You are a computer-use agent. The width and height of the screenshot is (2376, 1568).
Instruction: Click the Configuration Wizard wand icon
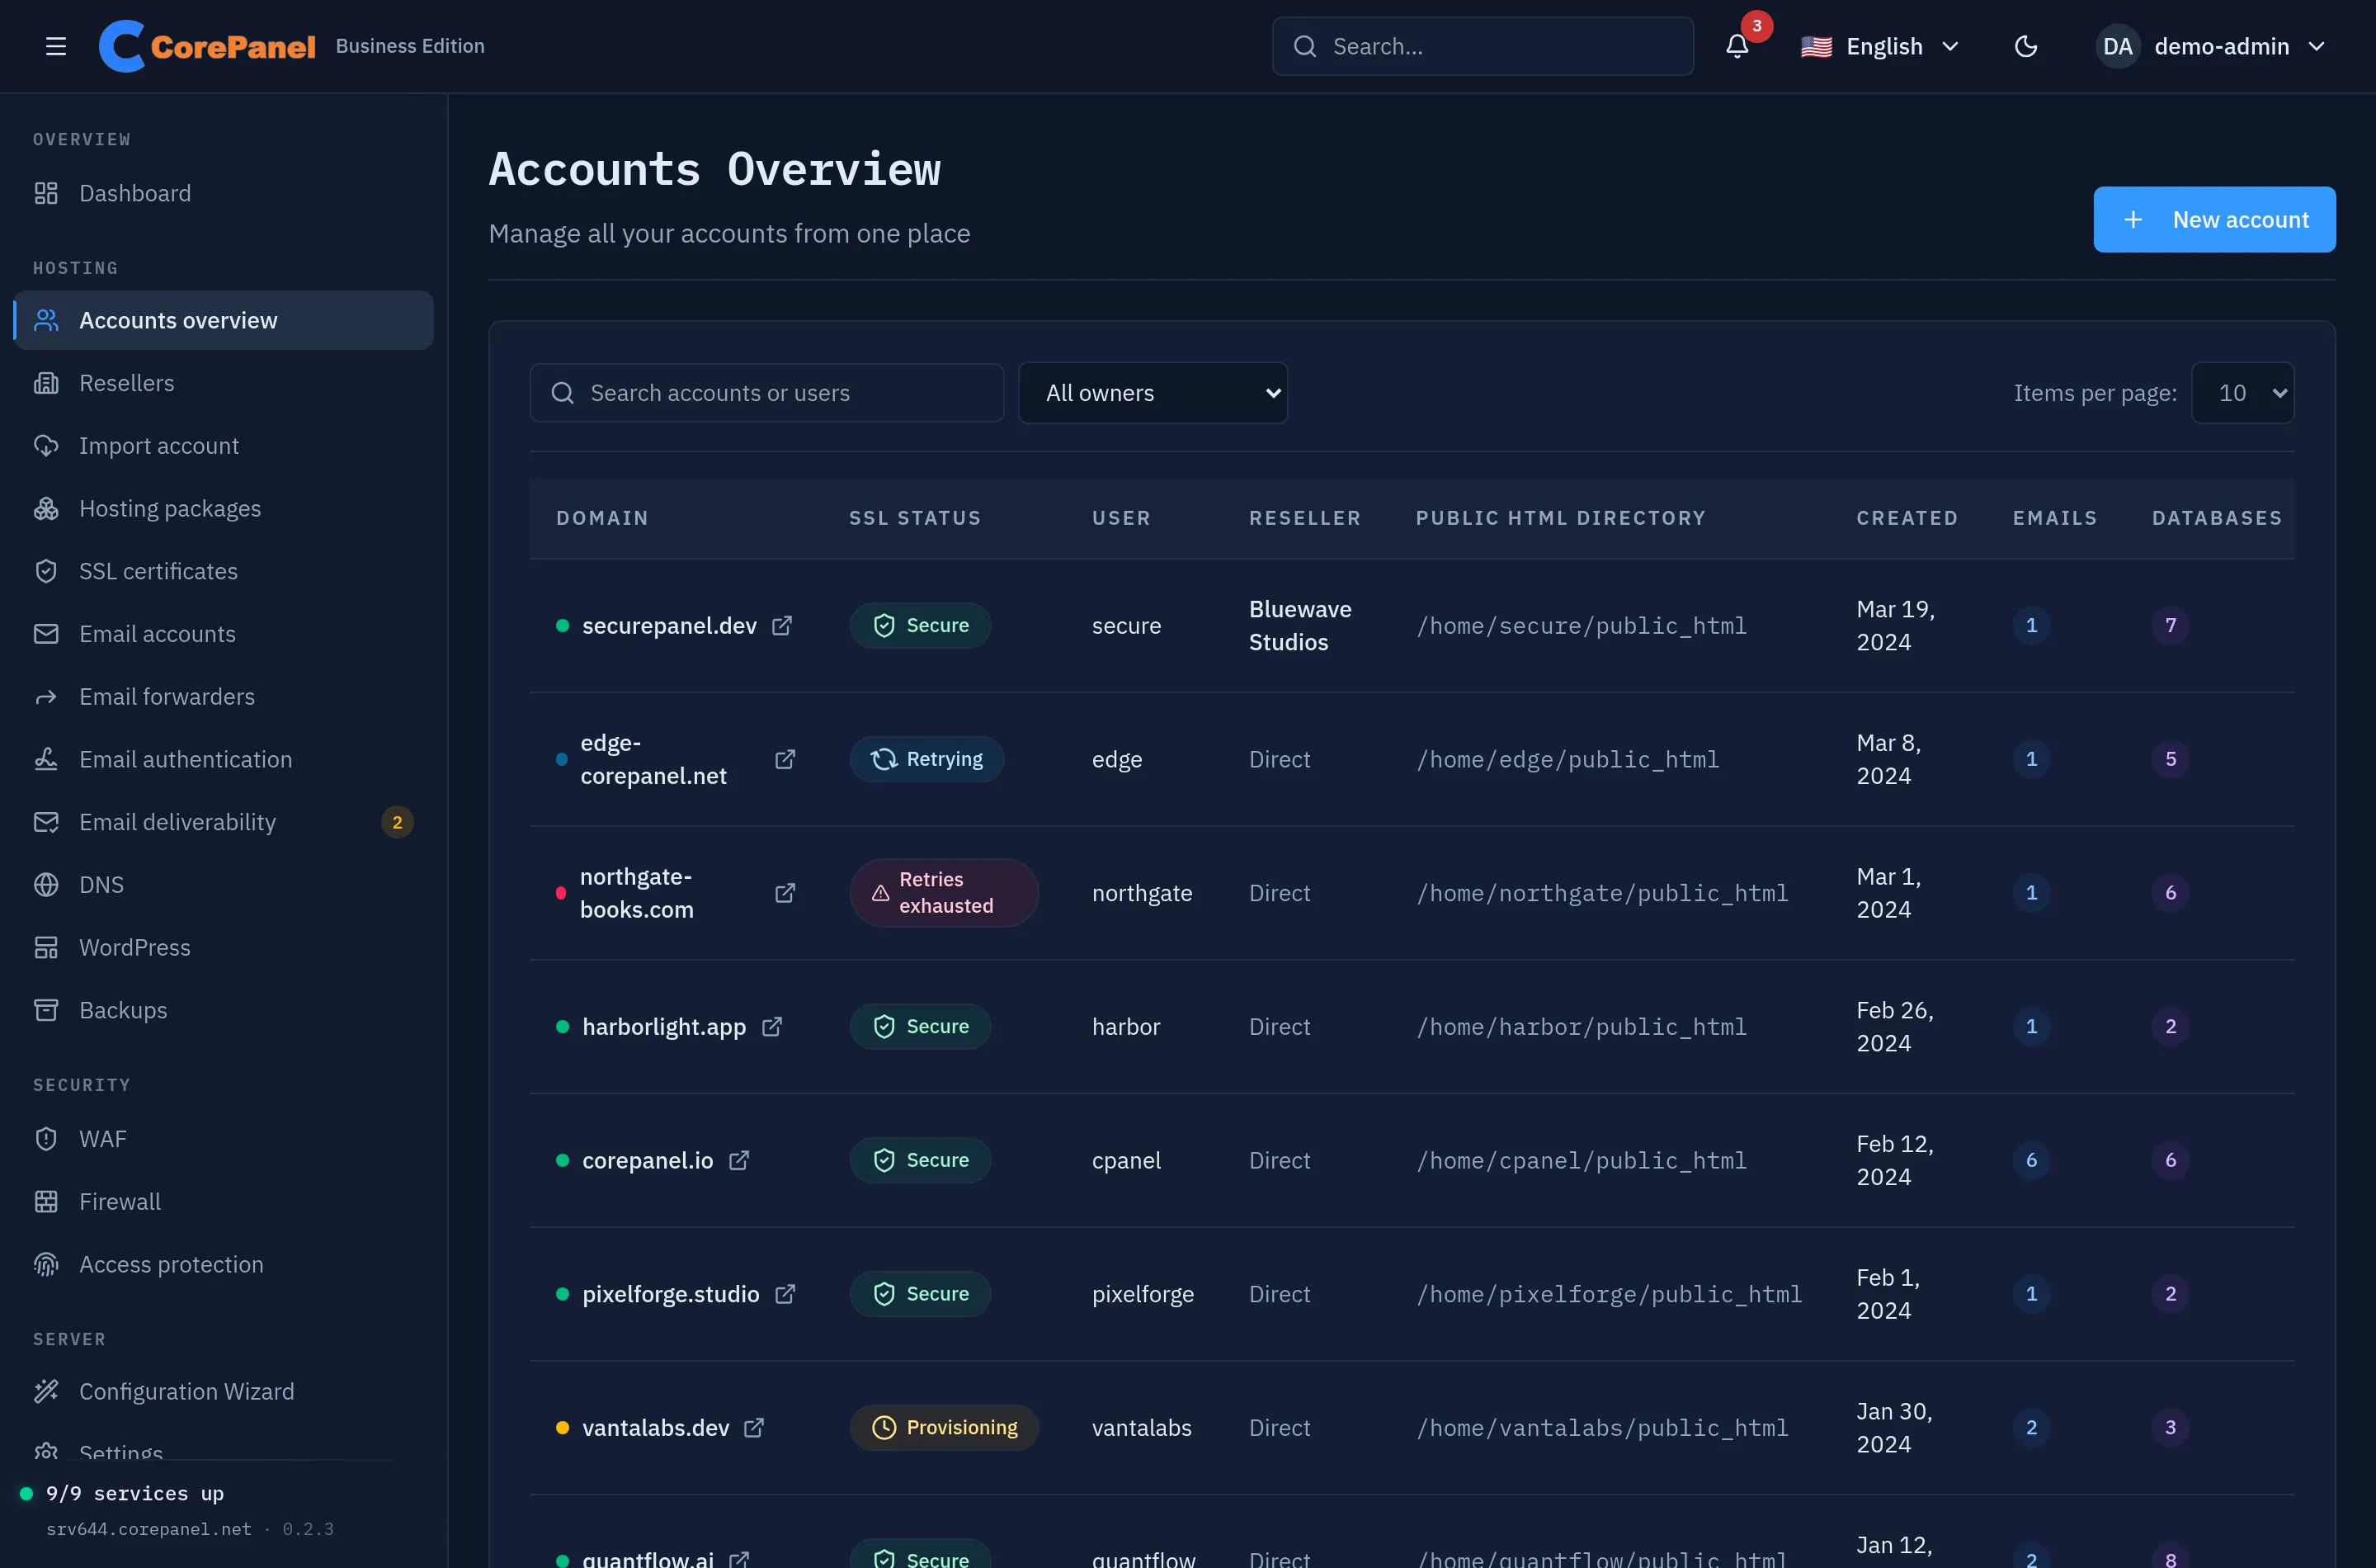[46, 1391]
